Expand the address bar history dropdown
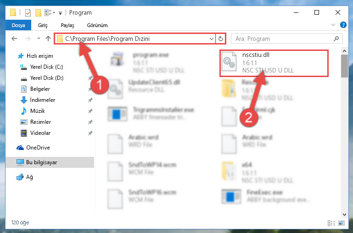This screenshot has height=233, width=353. [x=212, y=39]
